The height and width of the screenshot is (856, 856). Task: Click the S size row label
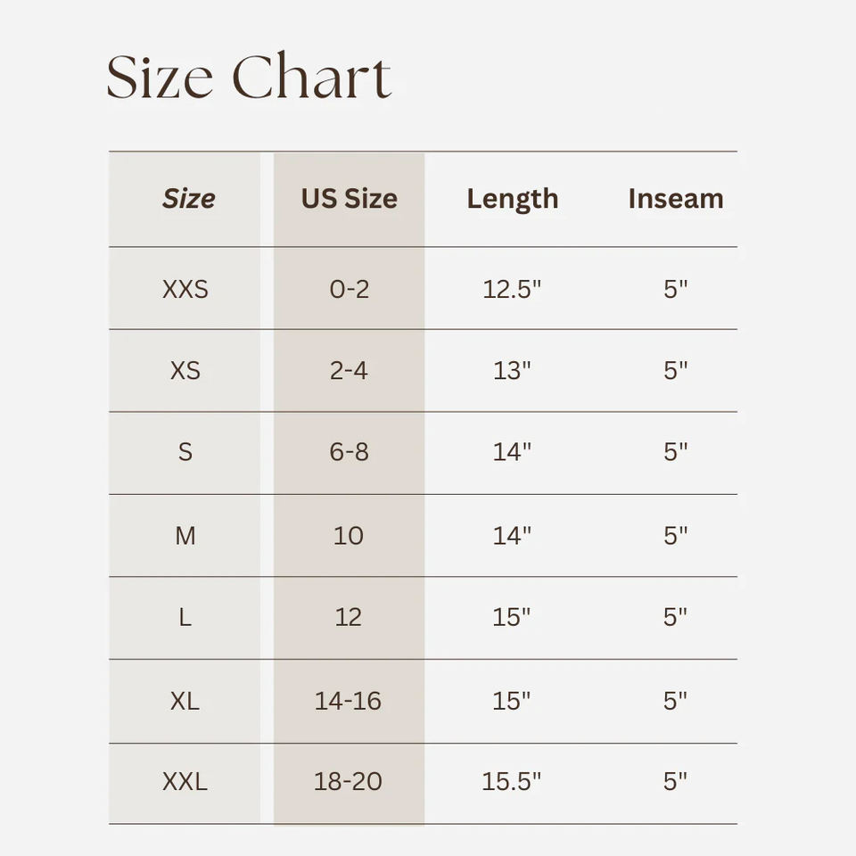[x=185, y=453]
